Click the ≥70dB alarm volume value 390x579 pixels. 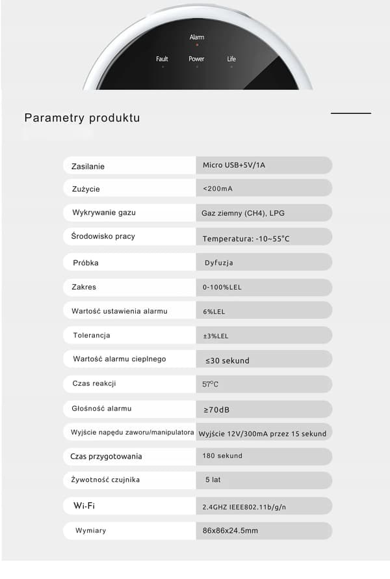pyautogui.click(x=216, y=410)
